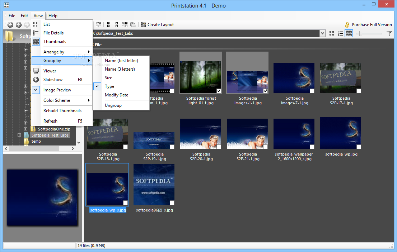Check the softpedia_wp_s.jpg checkbox
The width and height of the screenshot is (397, 252).
125,203
